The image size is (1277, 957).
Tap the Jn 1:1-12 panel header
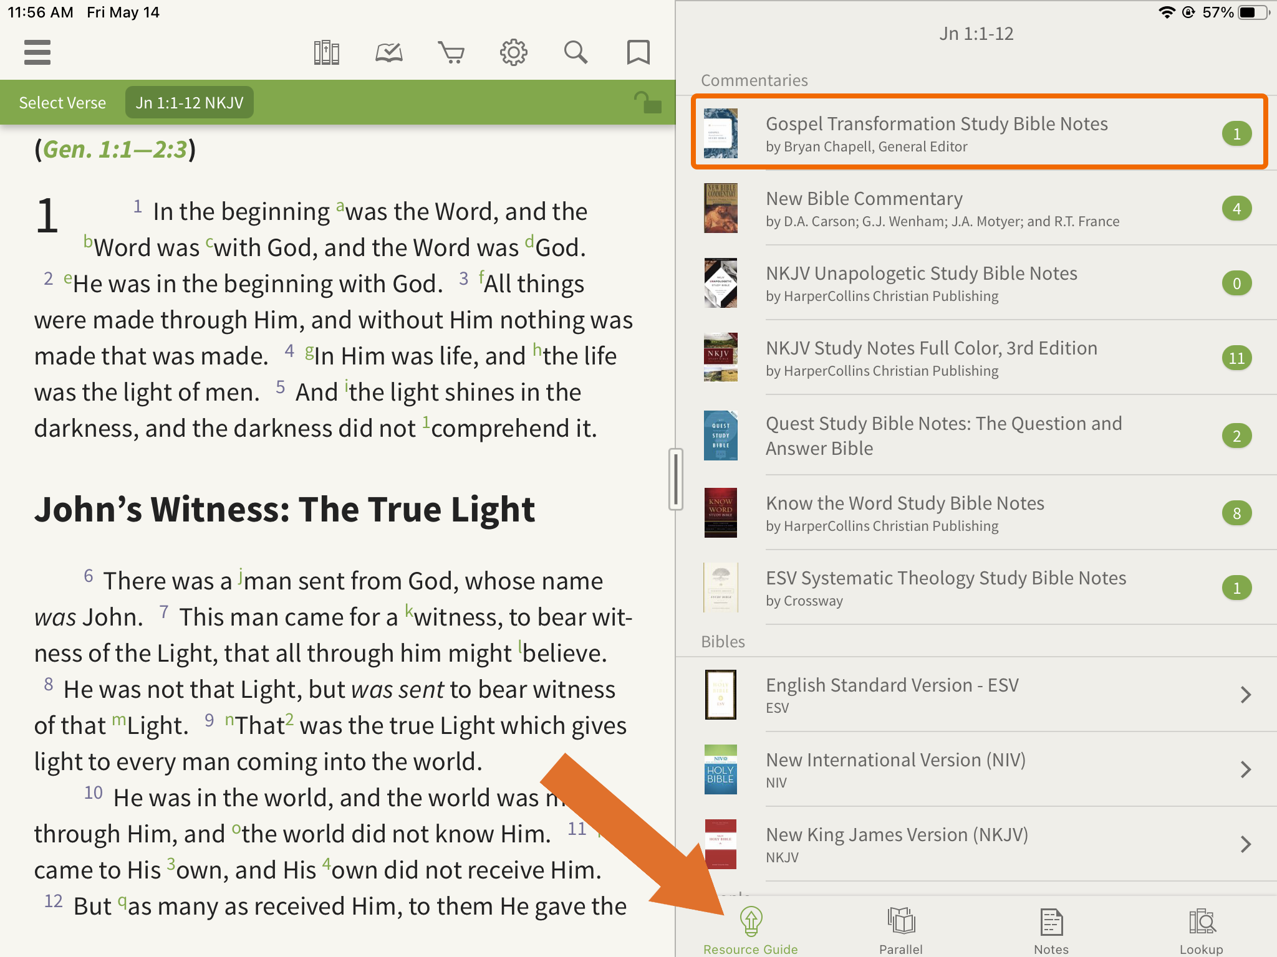[976, 34]
